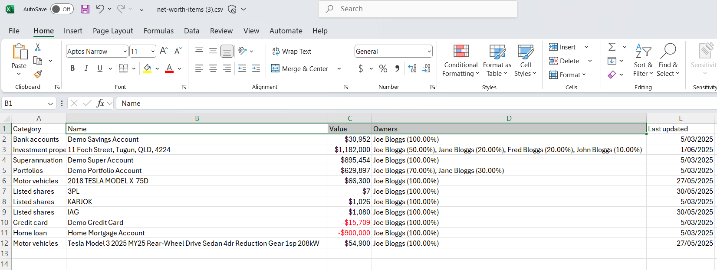Click the Top Align icon
717x270 pixels.
coord(199,51)
